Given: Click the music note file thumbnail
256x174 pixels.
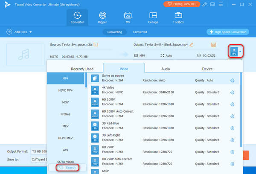Looking at the screenshot, I should pyautogui.click(x=25, y=54).
